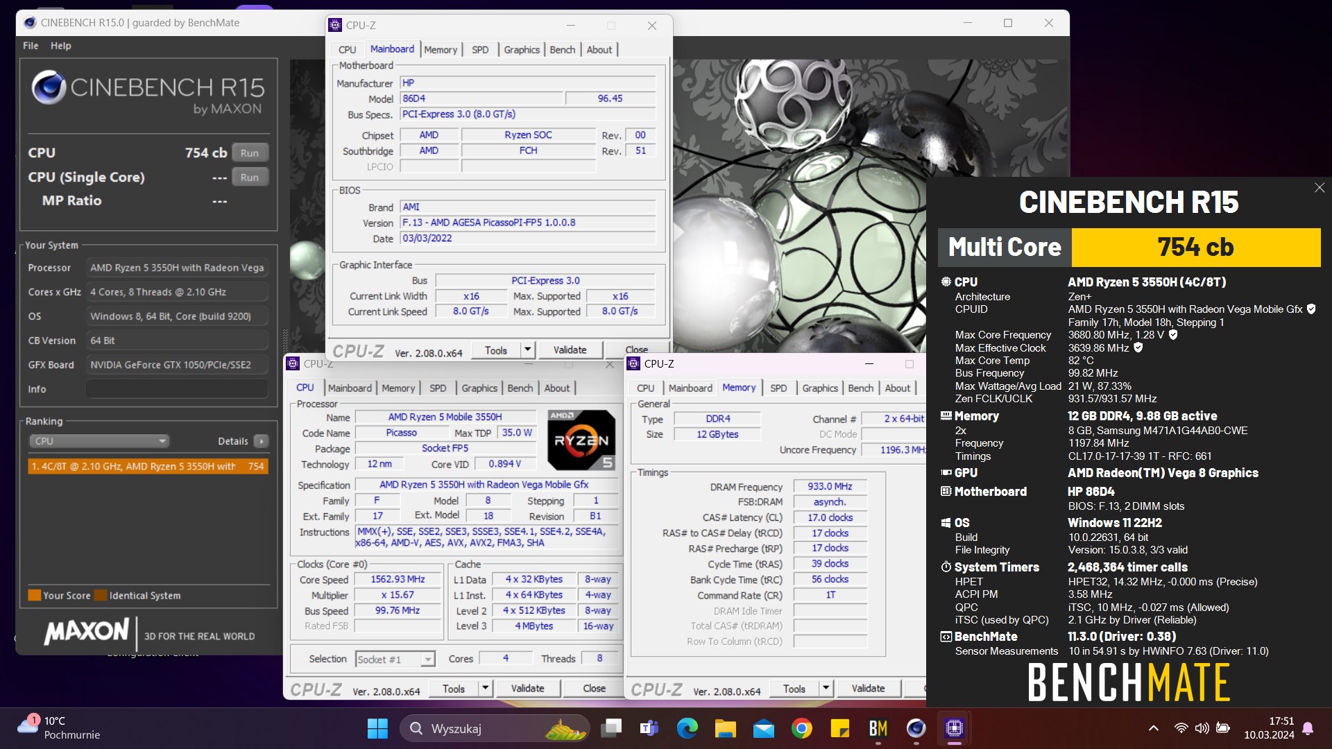Open Memory tab in the CPU-Z CPU window
Screen dimensions: 1332x749
pos(398,388)
